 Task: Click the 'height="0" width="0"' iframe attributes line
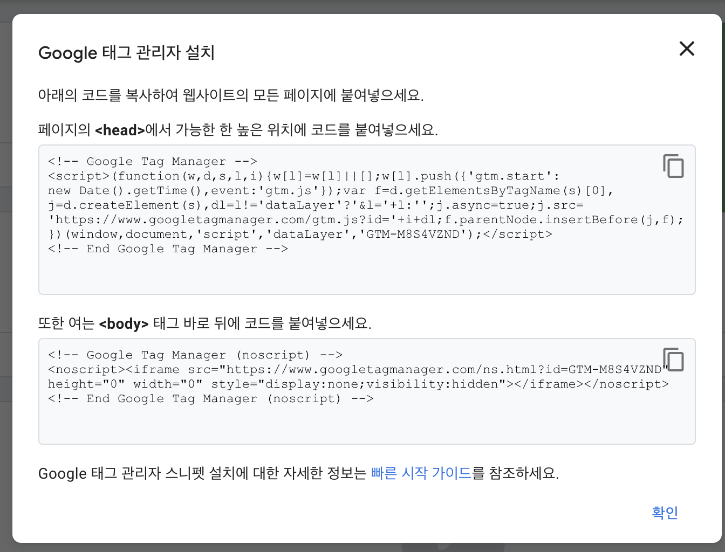coord(358,384)
